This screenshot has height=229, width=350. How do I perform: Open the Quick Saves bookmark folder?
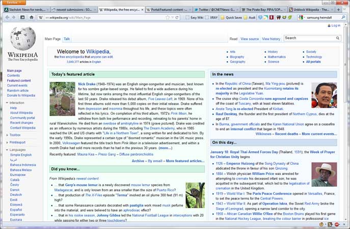(x=231, y=17)
